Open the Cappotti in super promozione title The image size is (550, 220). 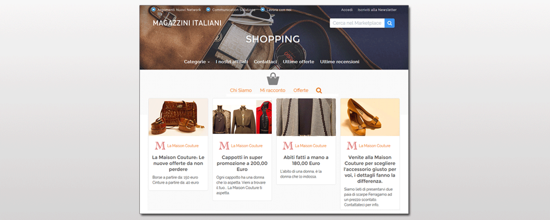242,163
